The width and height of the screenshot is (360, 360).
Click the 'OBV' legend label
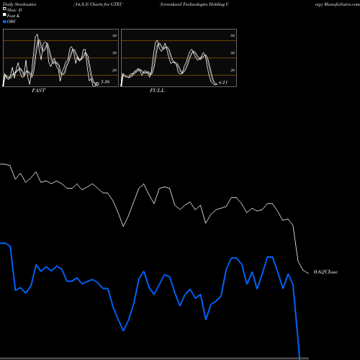pyautogui.click(x=12, y=22)
